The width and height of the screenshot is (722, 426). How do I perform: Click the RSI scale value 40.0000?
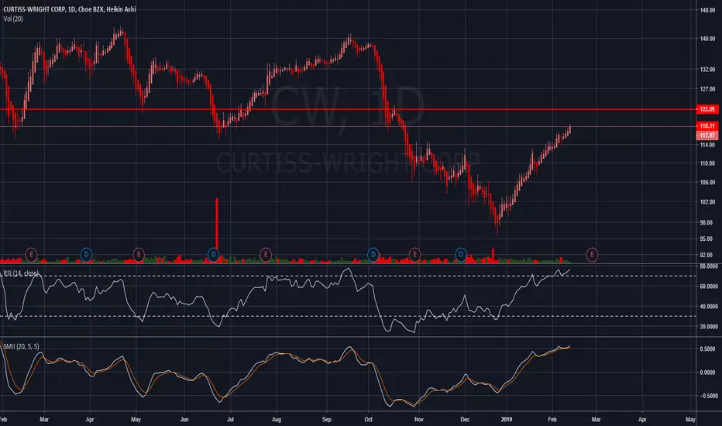tap(709, 307)
